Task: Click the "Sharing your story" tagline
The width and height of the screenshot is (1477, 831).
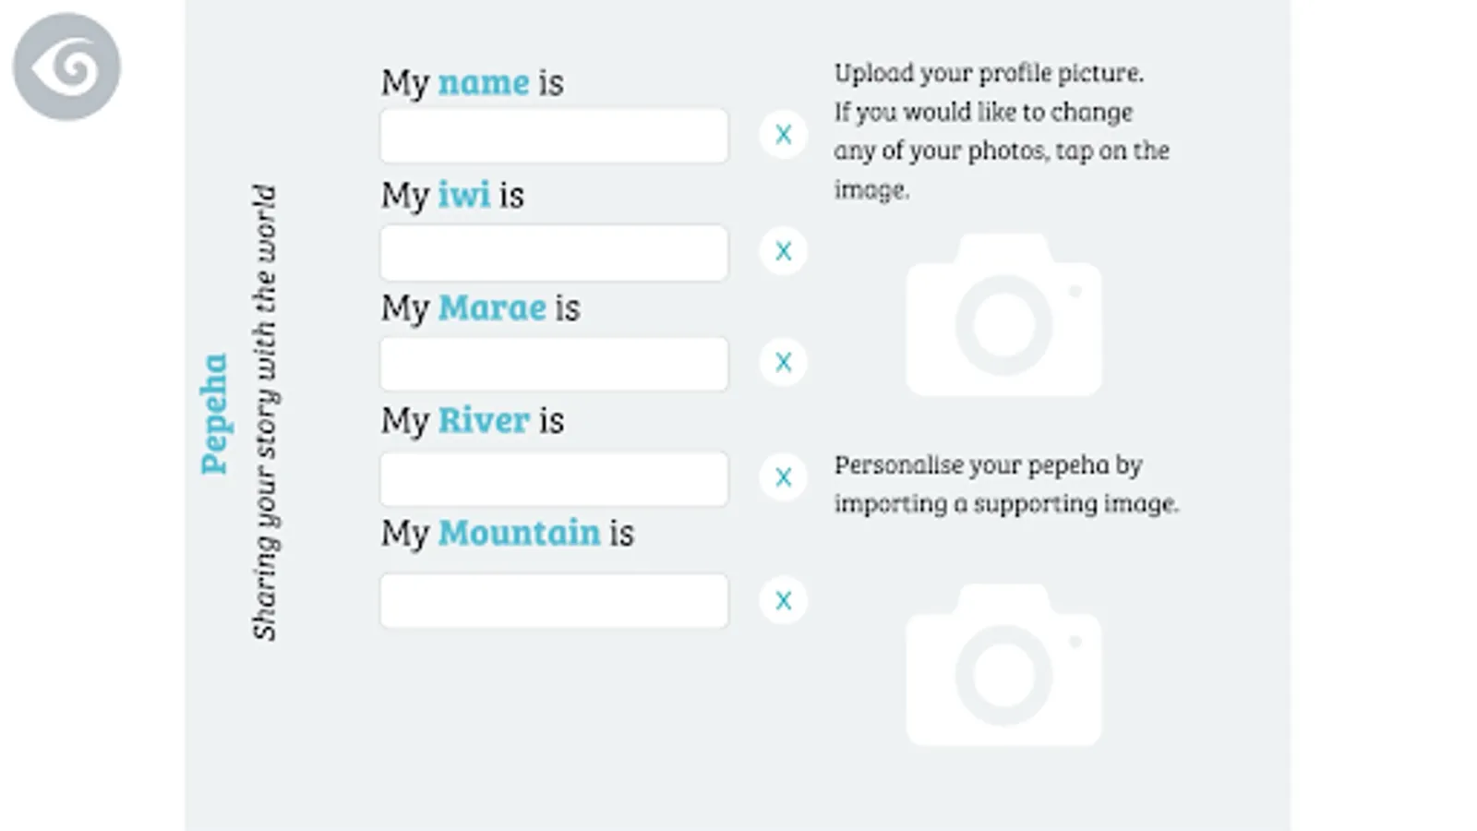Action: pyautogui.click(x=265, y=413)
